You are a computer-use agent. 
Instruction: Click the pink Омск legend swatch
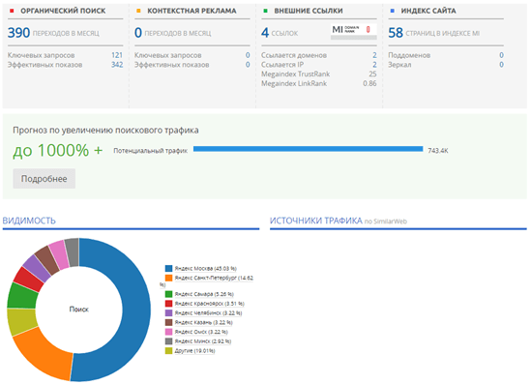pyautogui.click(x=168, y=332)
